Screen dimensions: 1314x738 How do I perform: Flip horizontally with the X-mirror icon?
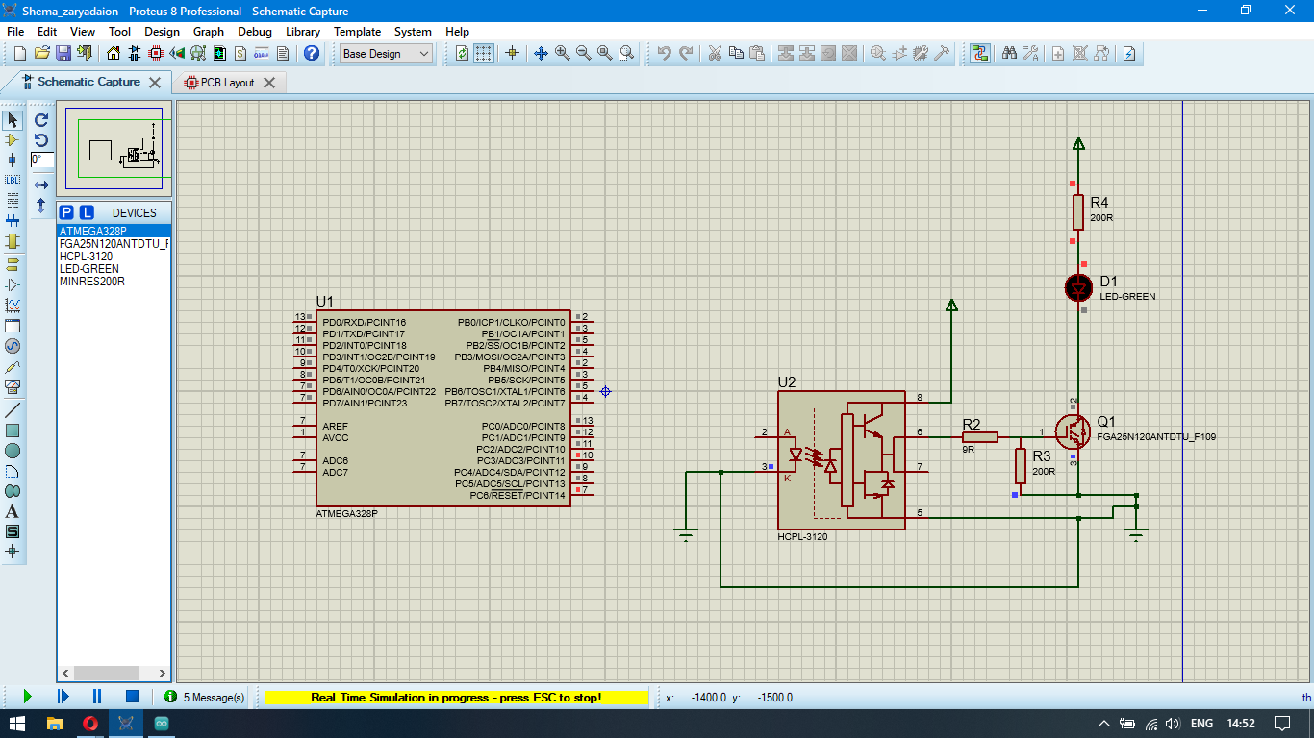41,184
